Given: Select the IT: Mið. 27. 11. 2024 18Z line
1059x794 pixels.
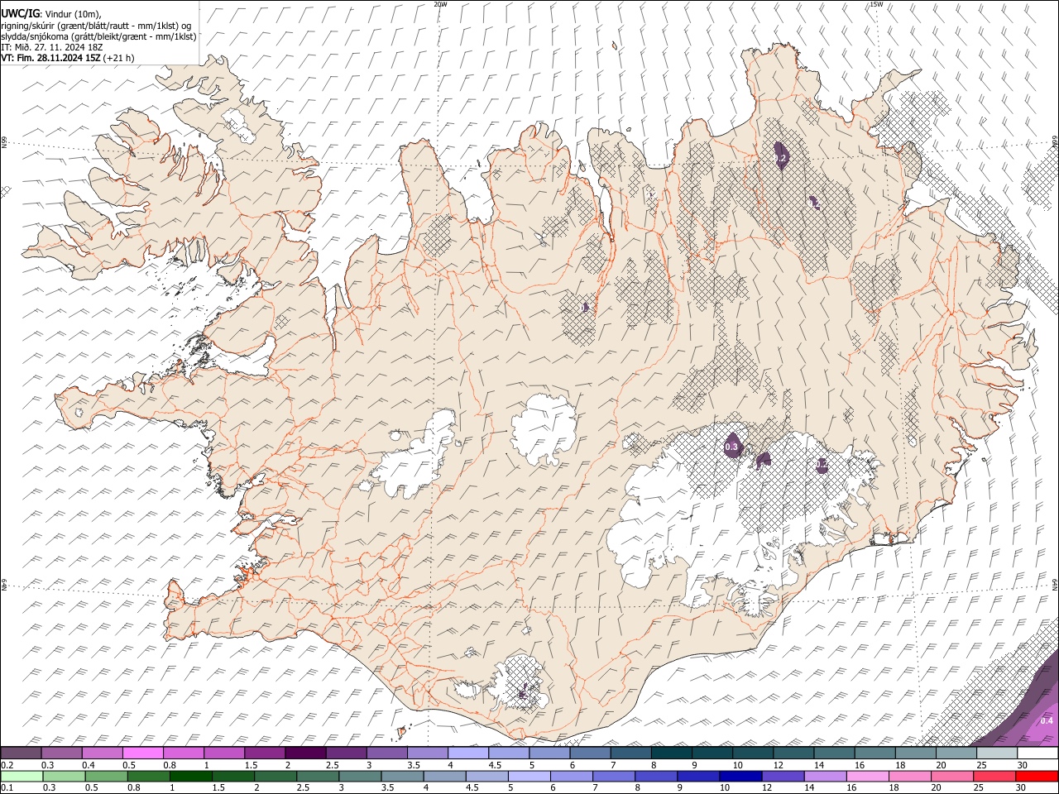Looking at the screenshot, I should pyautogui.click(x=51, y=47).
